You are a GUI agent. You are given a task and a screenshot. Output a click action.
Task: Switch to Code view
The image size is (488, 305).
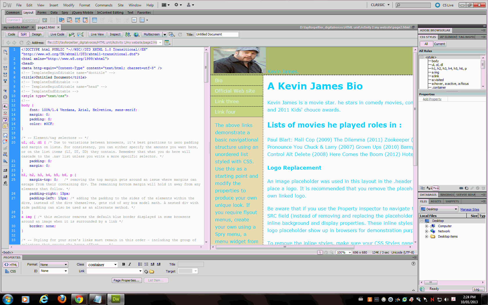pos(12,34)
